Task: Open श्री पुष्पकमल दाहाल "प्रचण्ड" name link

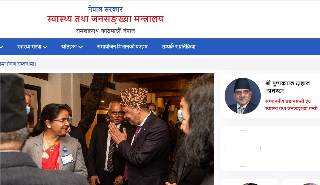Action: pyautogui.click(x=288, y=87)
